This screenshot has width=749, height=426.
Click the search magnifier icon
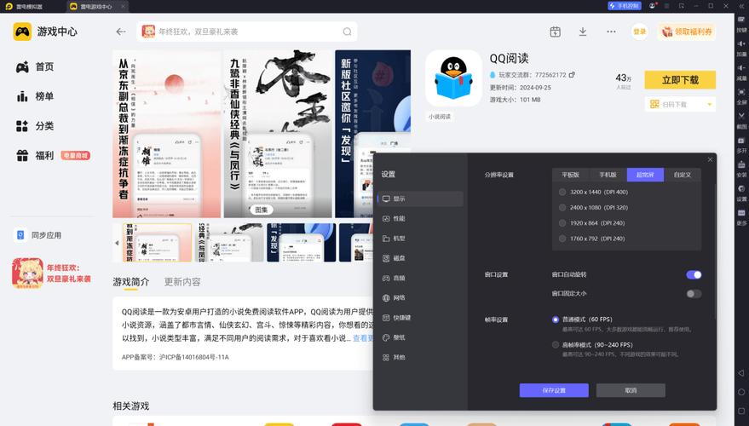(x=348, y=32)
